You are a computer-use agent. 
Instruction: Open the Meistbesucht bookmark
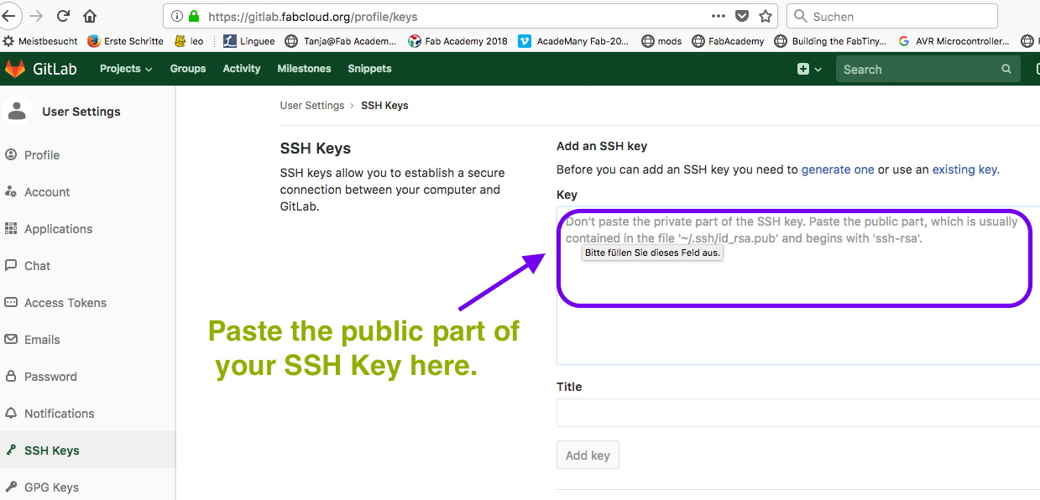click(40, 41)
